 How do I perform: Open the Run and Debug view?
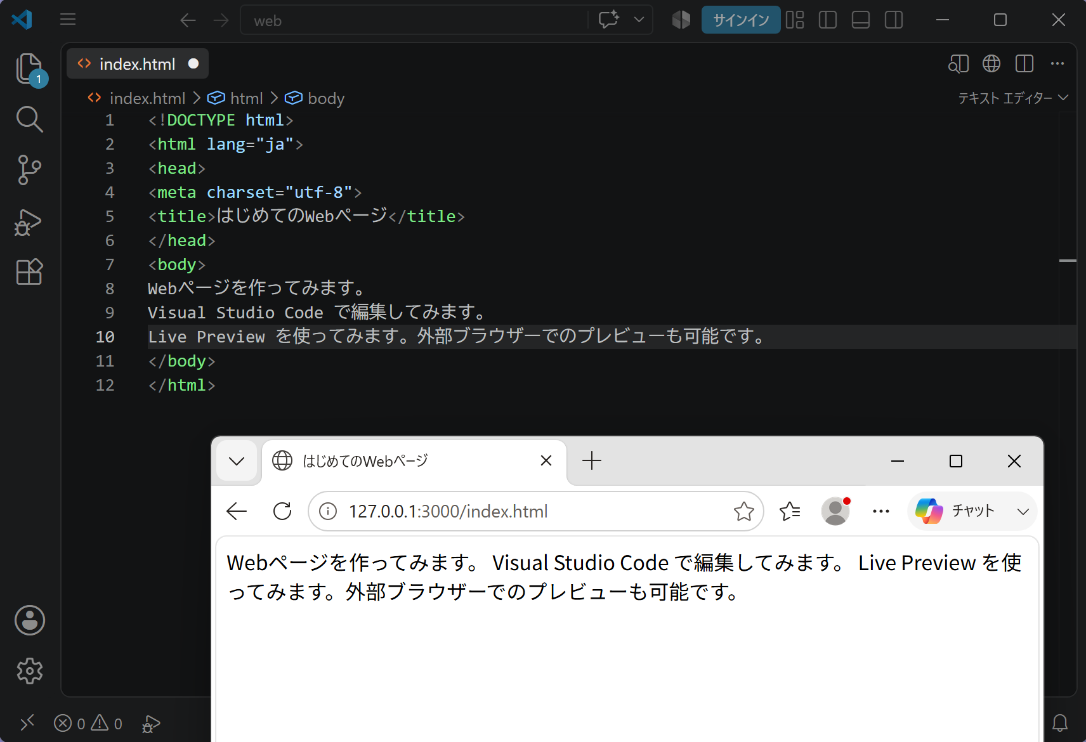click(x=29, y=222)
